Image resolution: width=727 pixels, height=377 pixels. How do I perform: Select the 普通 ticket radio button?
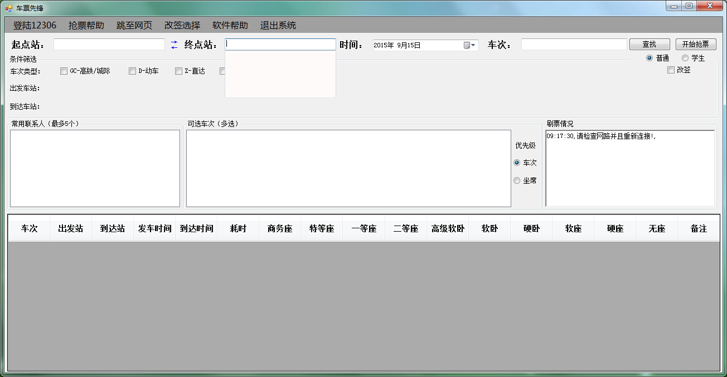click(x=648, y=58)
